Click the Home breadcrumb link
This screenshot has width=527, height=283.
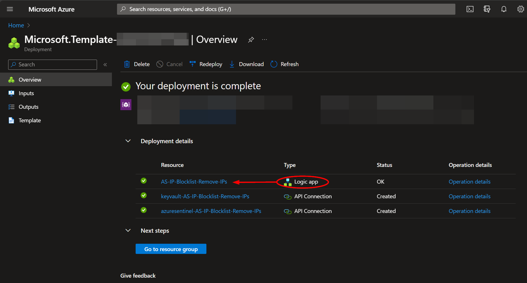[x=16, y=25]
